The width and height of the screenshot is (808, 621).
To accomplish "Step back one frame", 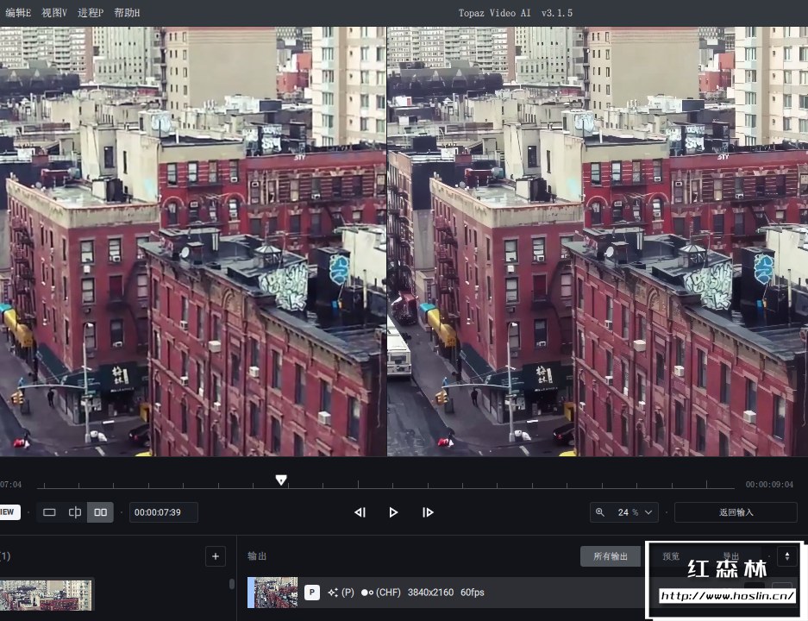I will (360, 512).
